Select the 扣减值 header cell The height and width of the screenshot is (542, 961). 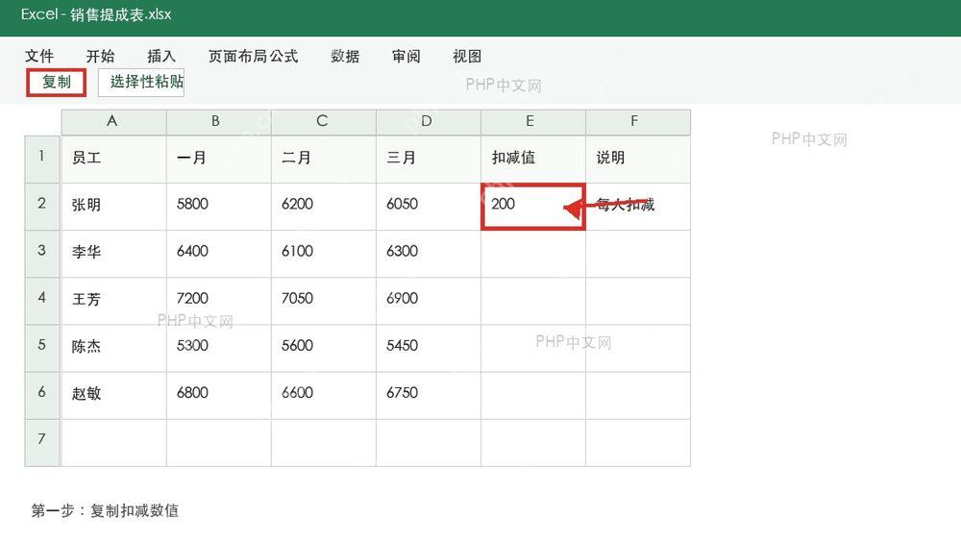pyautogui.click(x=532, y=159)
